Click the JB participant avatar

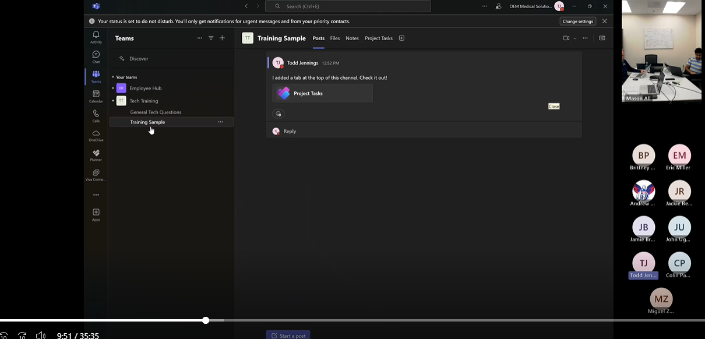[x=643, y=228]
